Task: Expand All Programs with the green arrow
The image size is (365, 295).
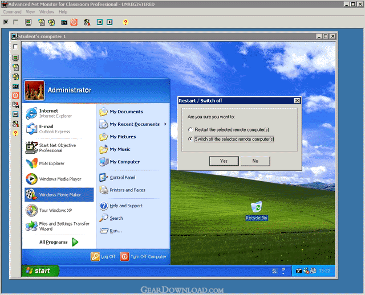Action: coord(75,242)
